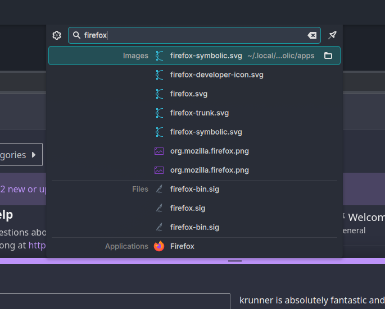The image size is (385, 309).
Task: Click the icon beside firefox-trunk.svg
Action: 159,113
